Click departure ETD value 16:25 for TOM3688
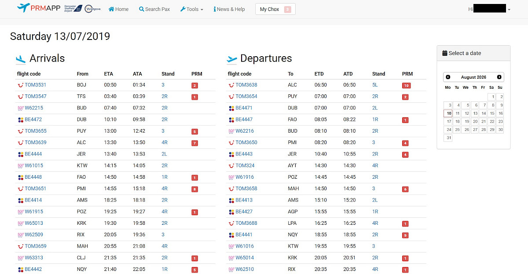The width and height of the screenshot is (528, 274). click(321, 223)
